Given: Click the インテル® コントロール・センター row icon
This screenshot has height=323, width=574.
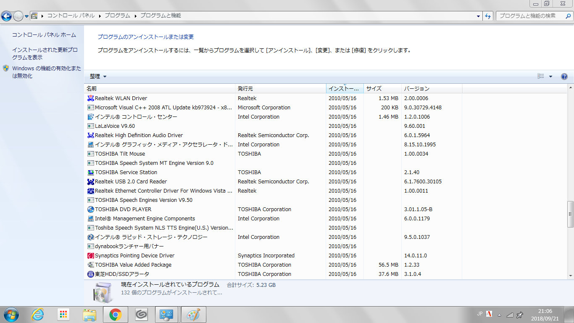Looking at the screenshot, I should coord(90,117).
